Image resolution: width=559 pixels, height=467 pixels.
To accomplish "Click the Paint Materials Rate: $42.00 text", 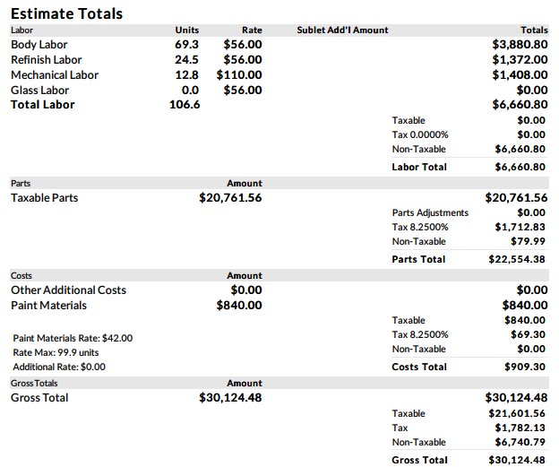I will 73,338.
